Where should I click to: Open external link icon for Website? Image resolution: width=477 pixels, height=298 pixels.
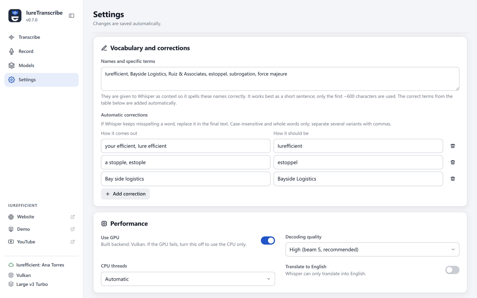[72, 217]
